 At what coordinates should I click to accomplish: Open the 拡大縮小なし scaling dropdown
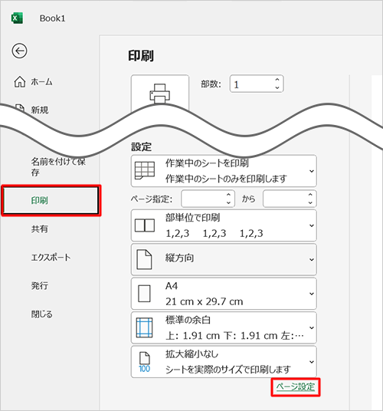224,362
